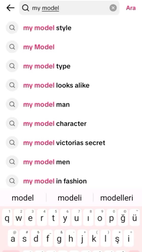This screenshot has width=142, height=252.
Task: Tap magnifier icon beside 'my model style'
Action: tap(12, 28)
